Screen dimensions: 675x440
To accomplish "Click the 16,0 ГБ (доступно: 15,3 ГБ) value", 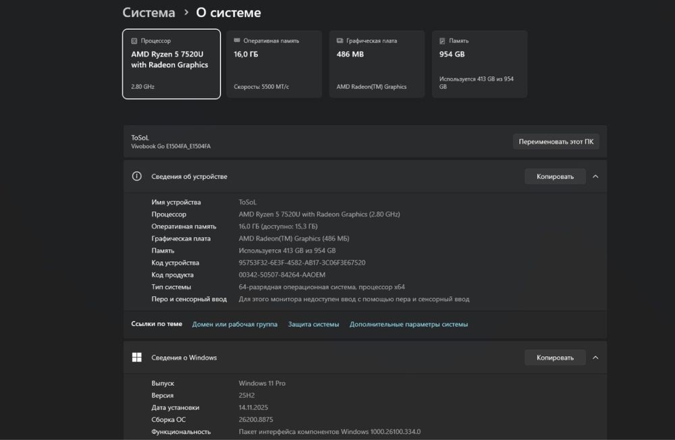I will (278, 226).
